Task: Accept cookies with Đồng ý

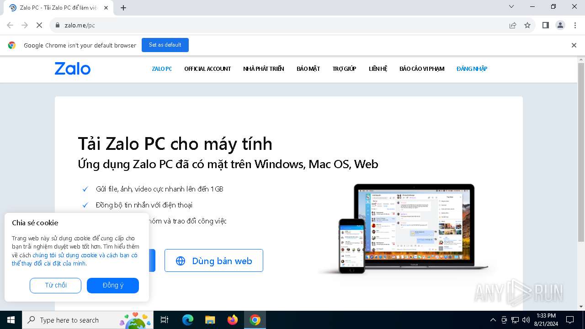Action: pyautogui.click(x=113, y=285)
